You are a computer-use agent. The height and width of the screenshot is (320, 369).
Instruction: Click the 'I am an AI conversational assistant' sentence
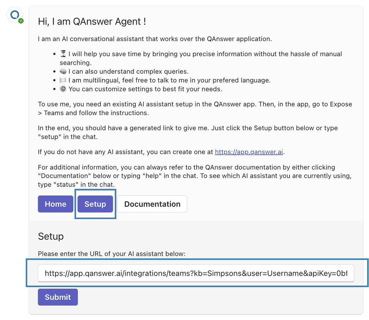[x=155, y=39]
